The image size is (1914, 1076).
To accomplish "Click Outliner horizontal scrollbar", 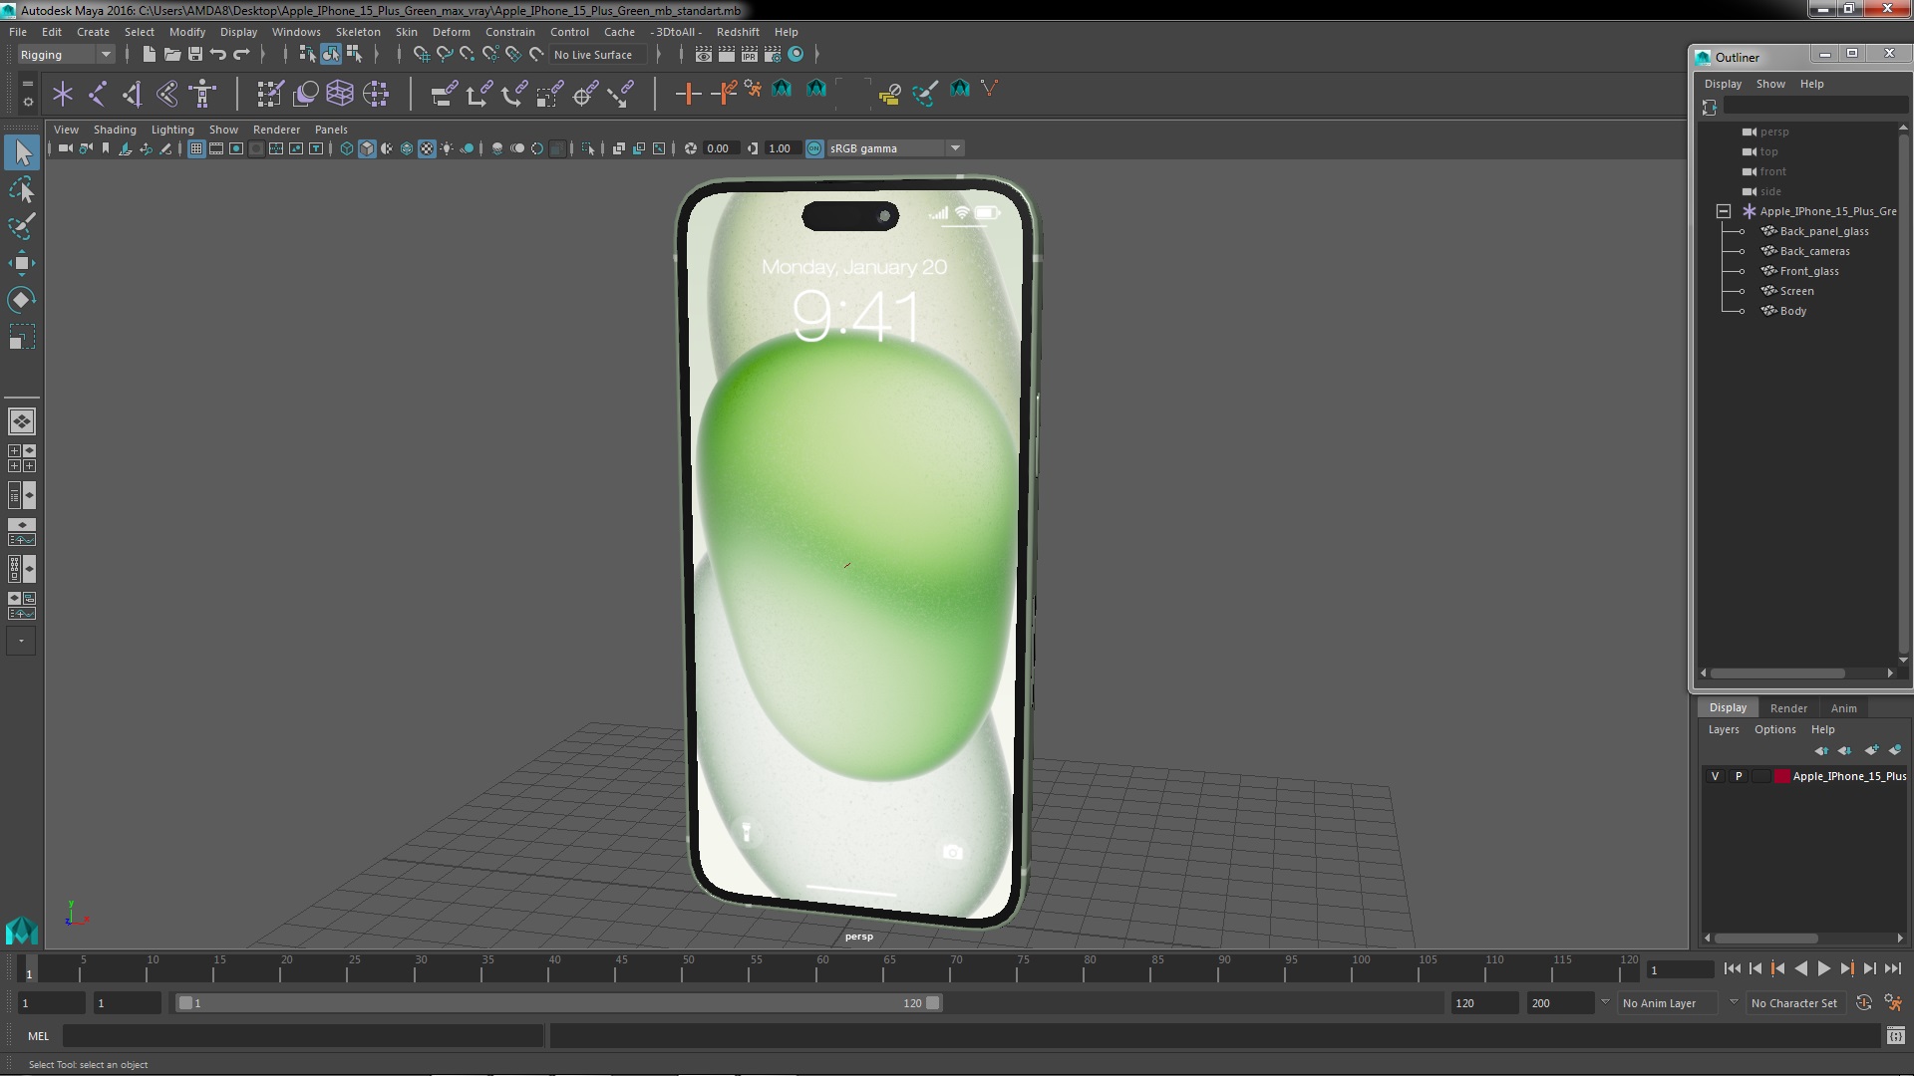I will tap(1778, 673).
